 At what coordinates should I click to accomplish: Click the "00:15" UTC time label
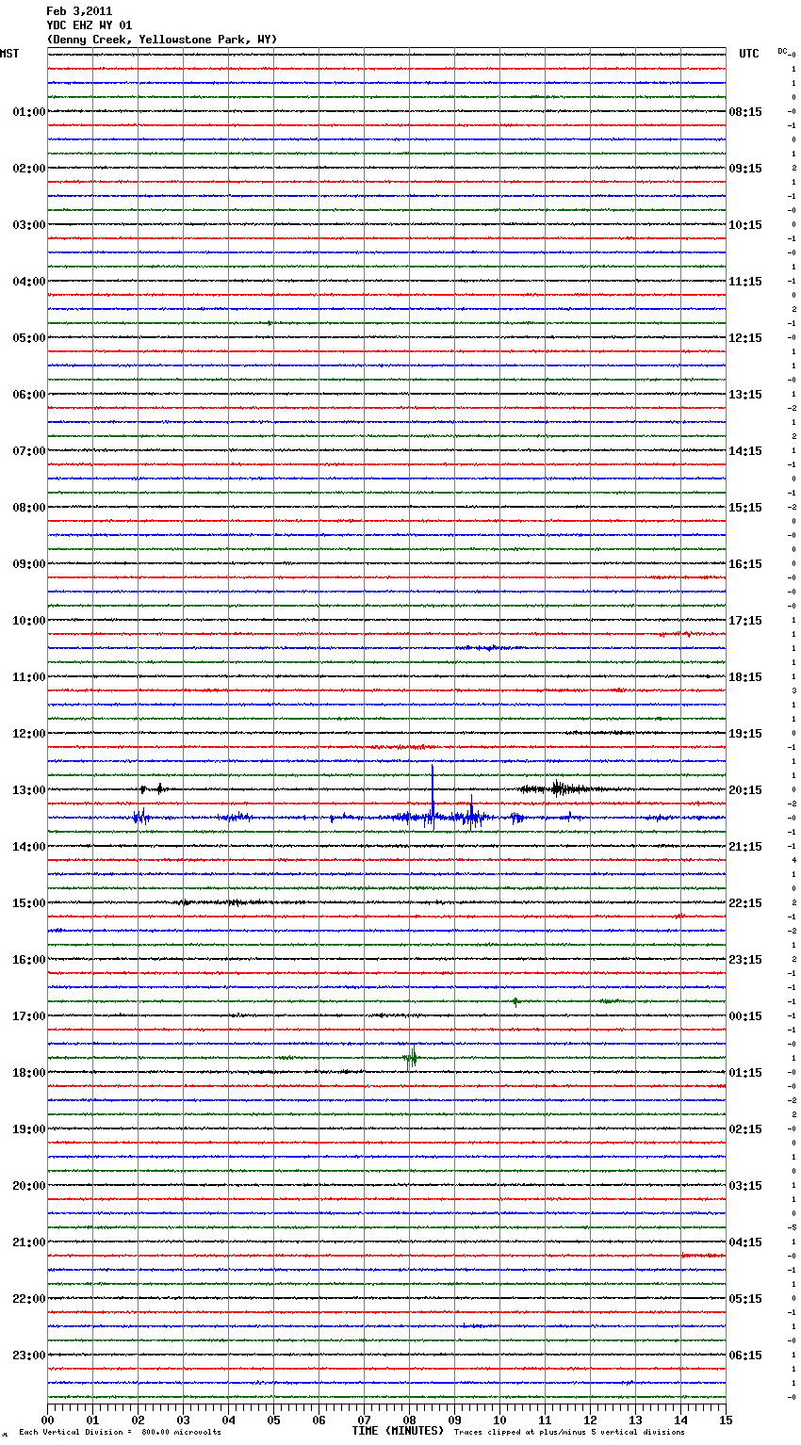[745, 1016]
